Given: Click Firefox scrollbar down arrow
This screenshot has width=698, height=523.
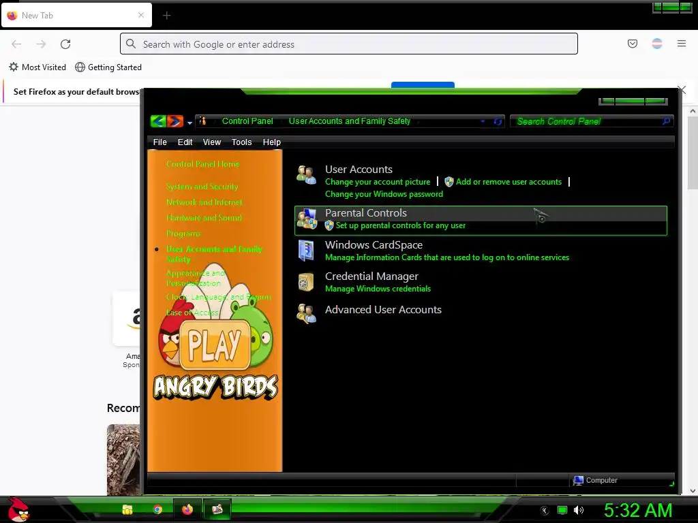Looking at the screenshot, I should click(x=693, y=491).
